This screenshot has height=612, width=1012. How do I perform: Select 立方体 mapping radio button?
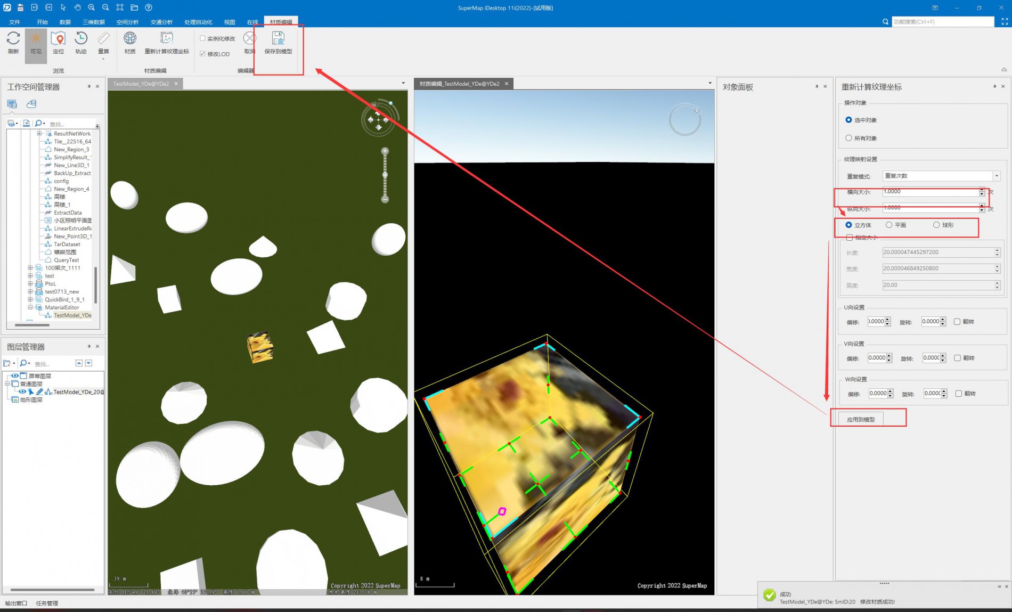tap(848, 225)
